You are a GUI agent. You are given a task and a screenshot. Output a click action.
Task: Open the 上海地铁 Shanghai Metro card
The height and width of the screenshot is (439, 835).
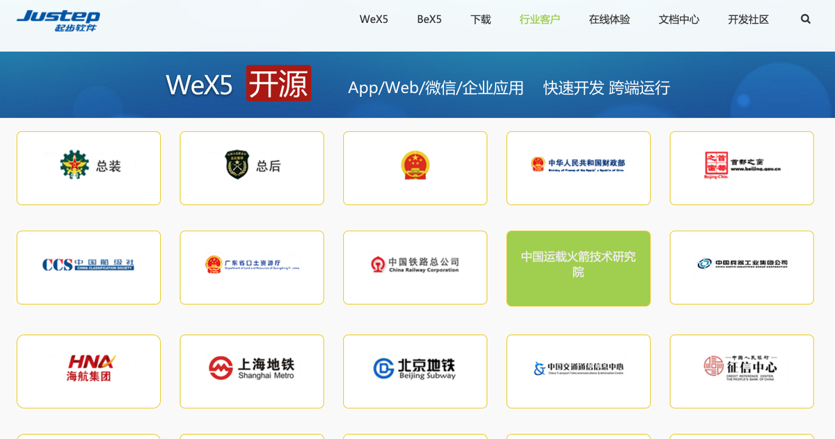click(252, 372)
